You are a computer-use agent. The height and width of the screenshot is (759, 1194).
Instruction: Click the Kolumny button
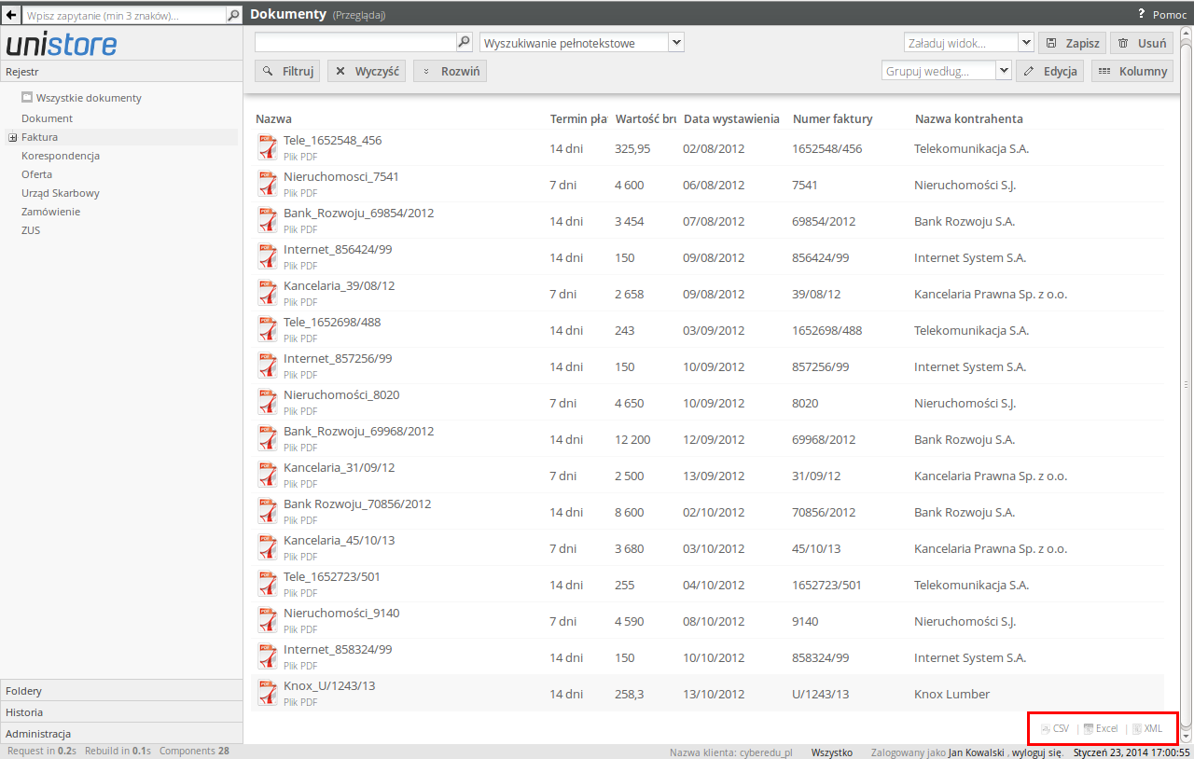(x=1132, y=71)
